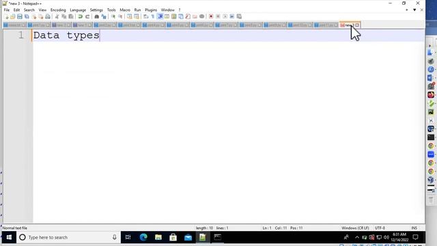Click line number 1 in the margin

click(x=21, y=35)
